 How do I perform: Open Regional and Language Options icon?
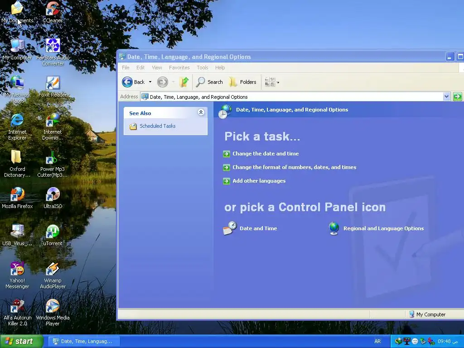tap(376, 228)
